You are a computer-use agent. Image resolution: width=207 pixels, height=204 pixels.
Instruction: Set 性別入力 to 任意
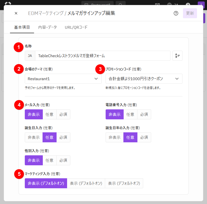(x=50, y=160)
